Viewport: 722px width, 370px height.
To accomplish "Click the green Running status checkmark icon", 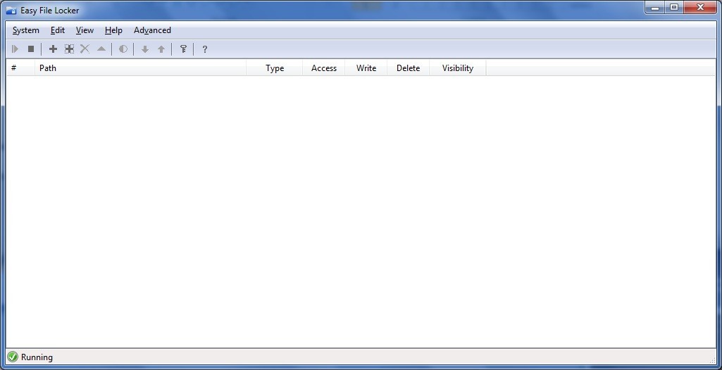I will (13, 357).
